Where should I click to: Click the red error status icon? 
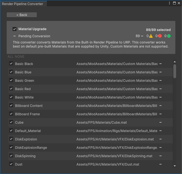160,36
